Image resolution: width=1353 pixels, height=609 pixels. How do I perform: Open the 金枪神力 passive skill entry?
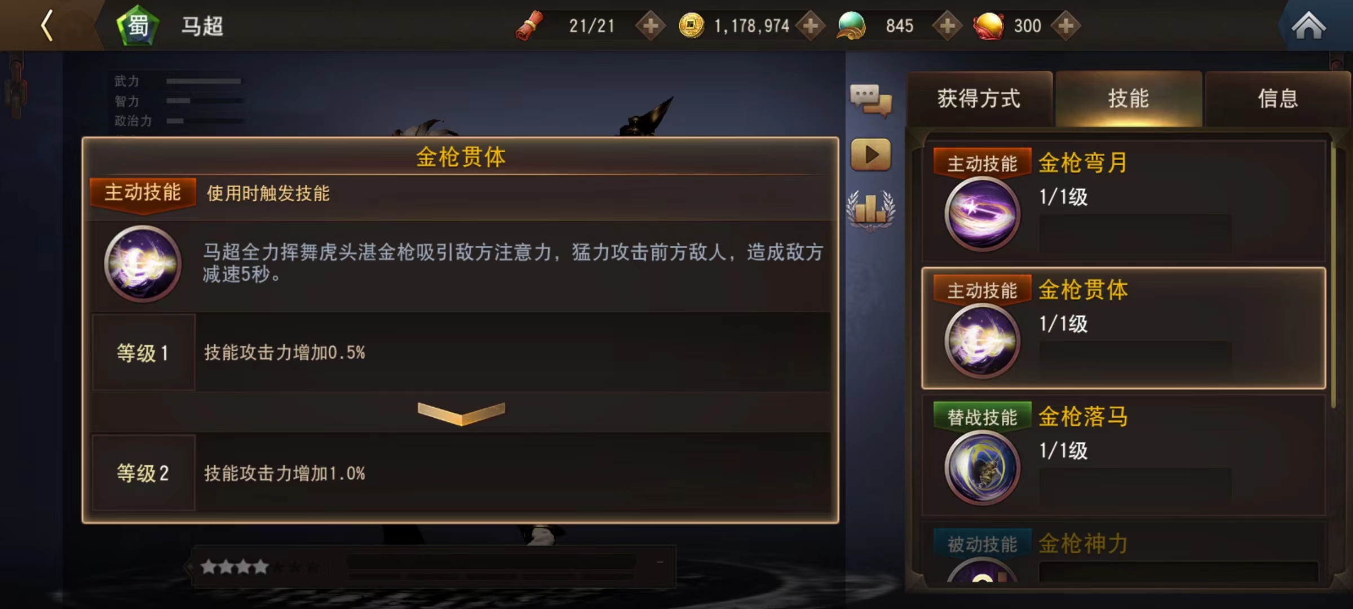[1123, 554]
